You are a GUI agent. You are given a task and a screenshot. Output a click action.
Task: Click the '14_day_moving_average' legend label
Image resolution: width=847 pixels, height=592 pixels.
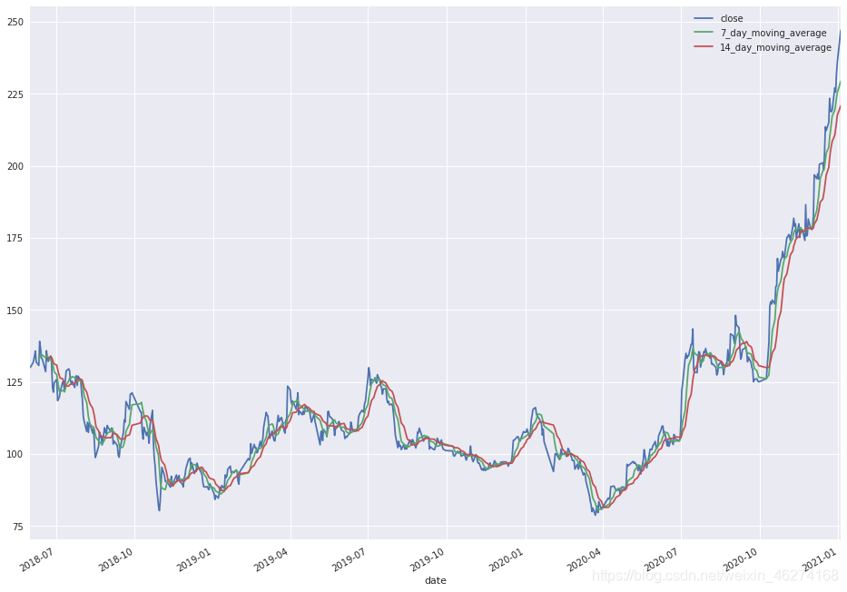pos(775,47)
